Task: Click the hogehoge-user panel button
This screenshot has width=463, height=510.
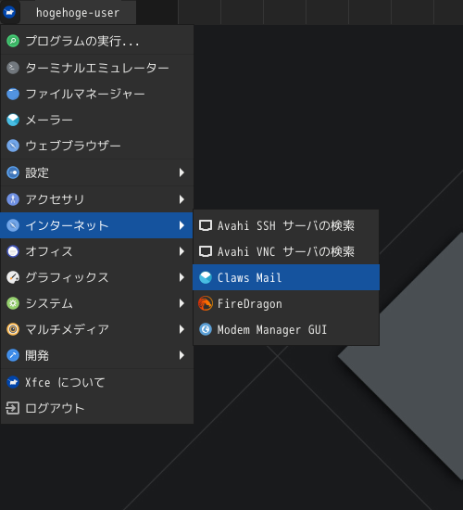Action: click(x=78, y=12)
